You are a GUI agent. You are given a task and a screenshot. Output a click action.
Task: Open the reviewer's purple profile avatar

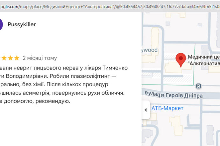pyautogui.click(x=1, y=24)
